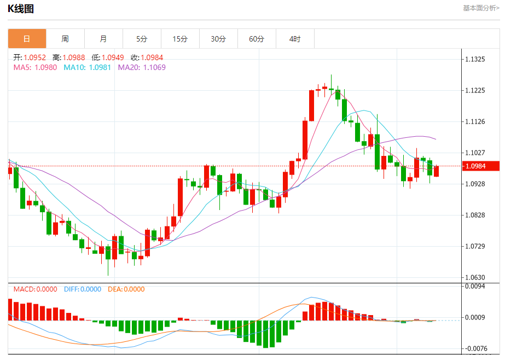Click the 1.1126 price axis label
The height and width of the screenshot is (355, 505).
coord(475,121)
